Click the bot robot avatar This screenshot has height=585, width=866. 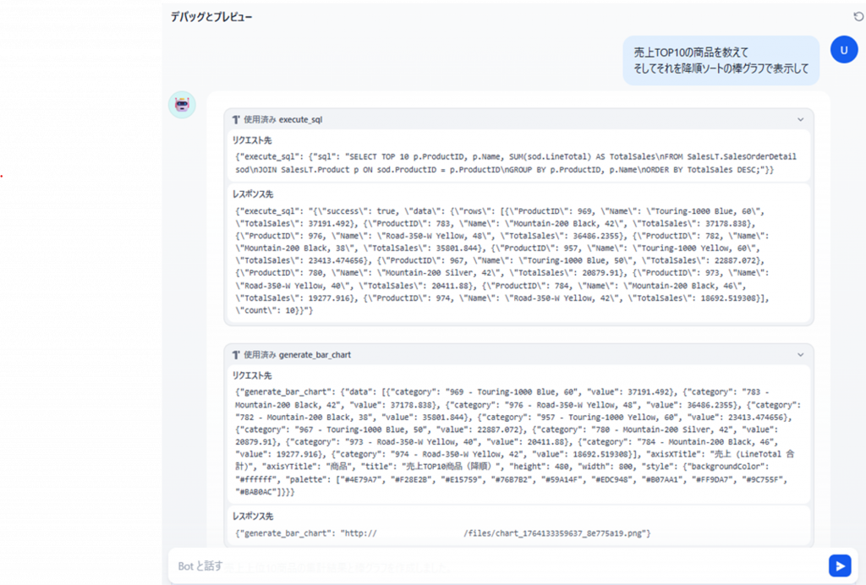tap(182, 105)
